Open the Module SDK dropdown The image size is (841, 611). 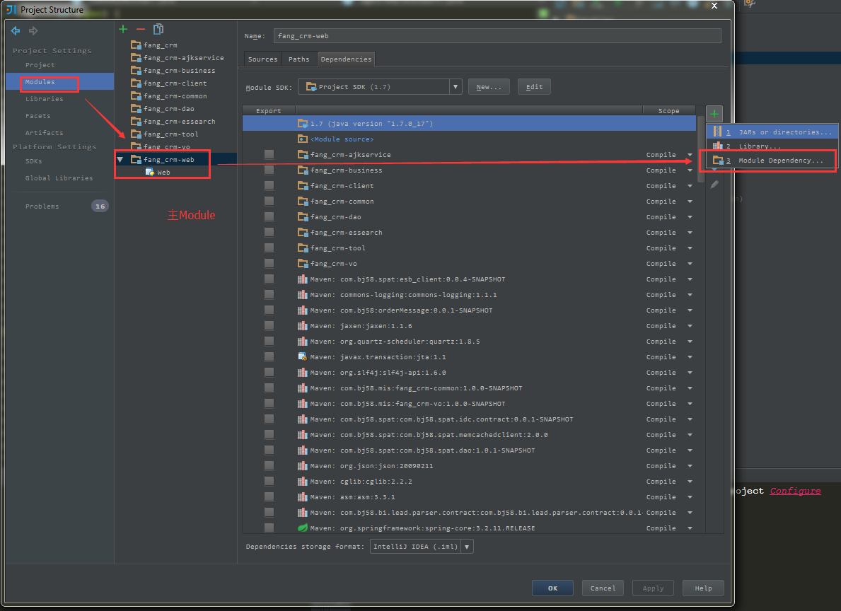pyautogui.click(x=456, y=87)
